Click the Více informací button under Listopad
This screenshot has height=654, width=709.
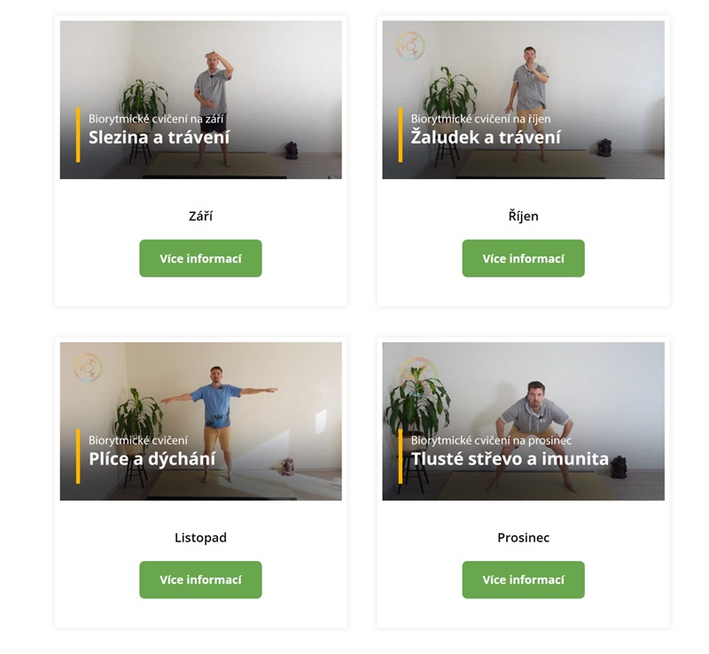(200, 580)
